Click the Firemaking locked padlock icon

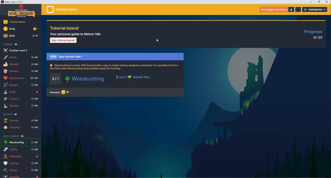coord(37,156)
